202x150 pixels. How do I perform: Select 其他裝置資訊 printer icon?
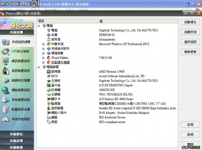point(5,100)
